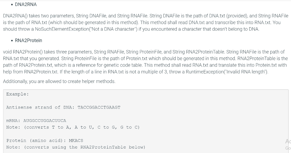Click 'Additionally, you are allowed' sentence
The image size is (291, 153).
59,81
